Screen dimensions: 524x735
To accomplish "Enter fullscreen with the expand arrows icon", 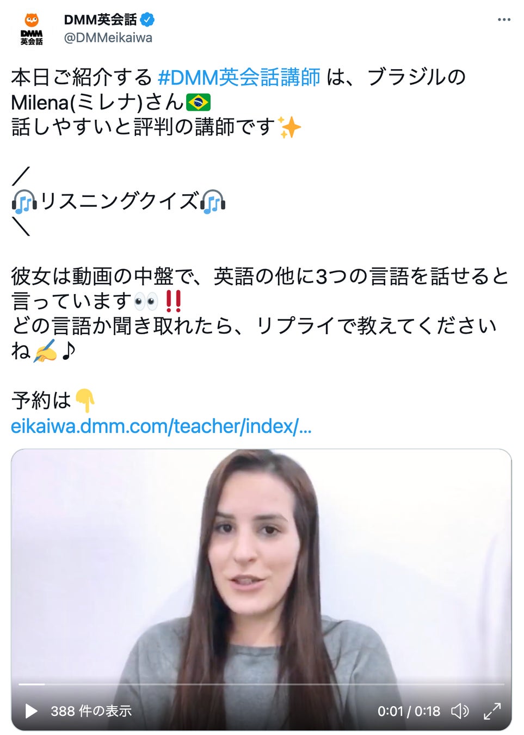I will click(492, 711).
